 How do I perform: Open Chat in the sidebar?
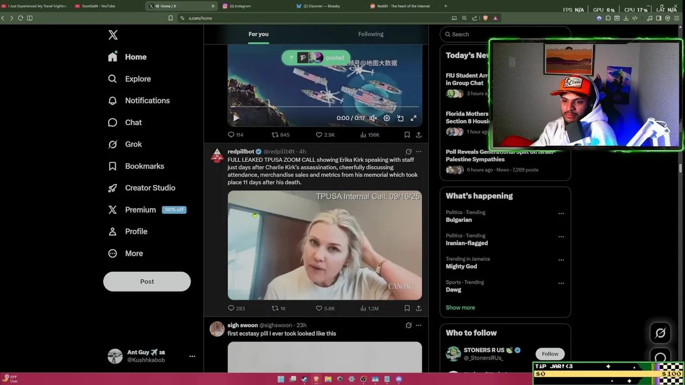[x=125, y=122]
